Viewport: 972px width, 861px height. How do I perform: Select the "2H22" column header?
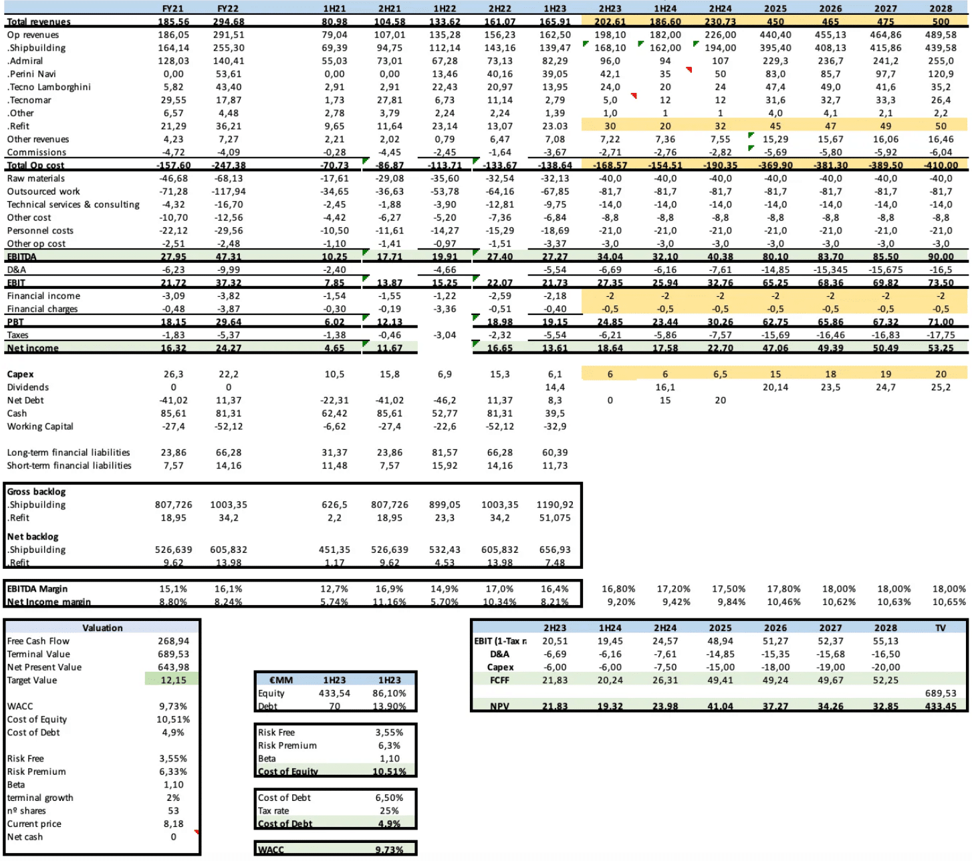[x=500, y=9]
